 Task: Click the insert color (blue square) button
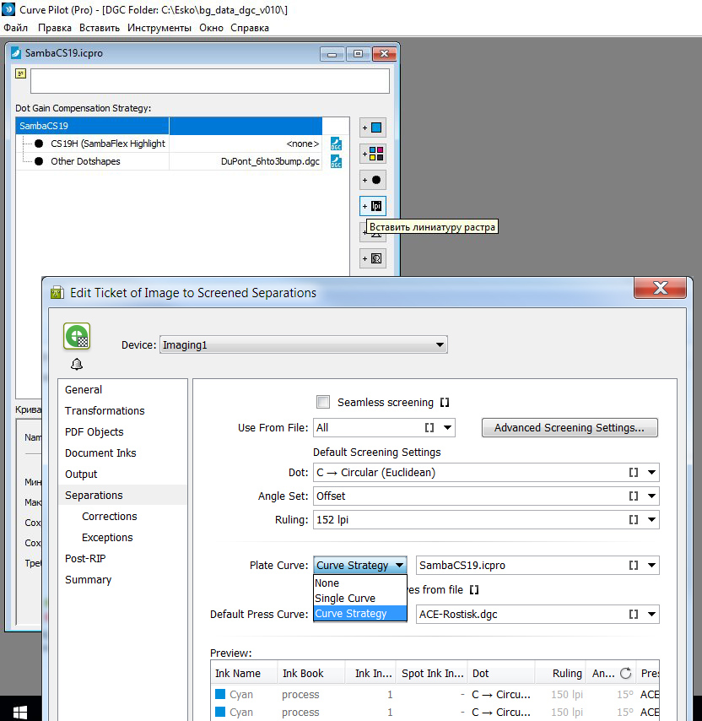tap(373, 127)
